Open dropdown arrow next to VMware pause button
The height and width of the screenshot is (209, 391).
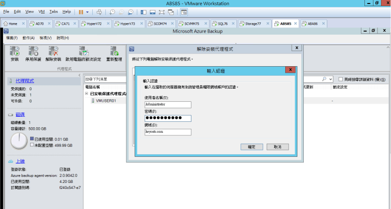(x=89, y=12)
